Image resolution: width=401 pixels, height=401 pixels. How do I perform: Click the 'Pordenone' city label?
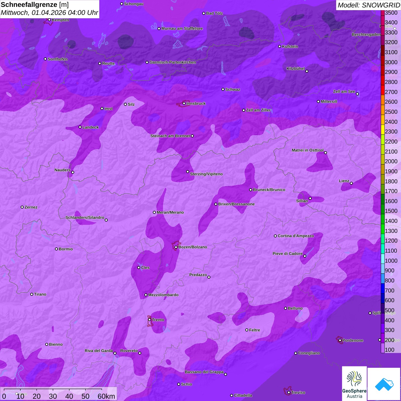tap(353, 340)
